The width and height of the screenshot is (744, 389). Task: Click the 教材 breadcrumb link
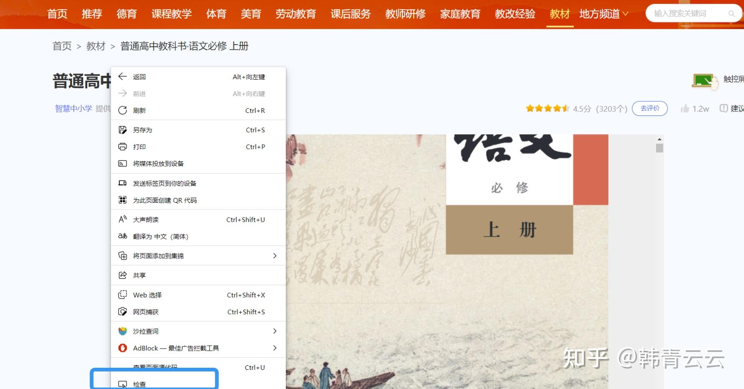coord(96,46)
